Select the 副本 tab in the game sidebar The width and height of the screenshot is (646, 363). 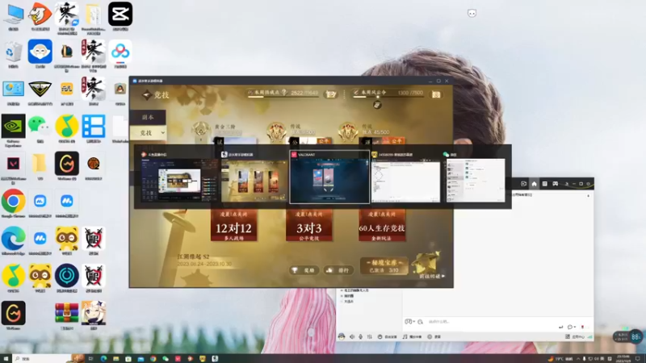(x=148, y=117)
